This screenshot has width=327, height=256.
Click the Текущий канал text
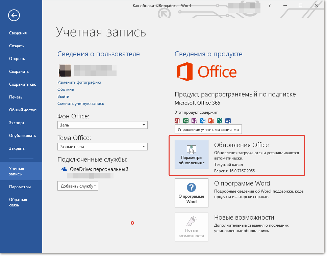tap(228, 165)
